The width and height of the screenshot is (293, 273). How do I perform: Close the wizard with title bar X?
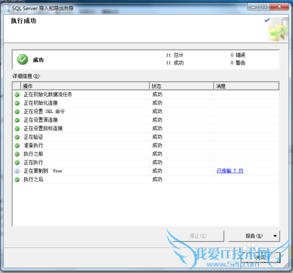(x=280, y=7)
